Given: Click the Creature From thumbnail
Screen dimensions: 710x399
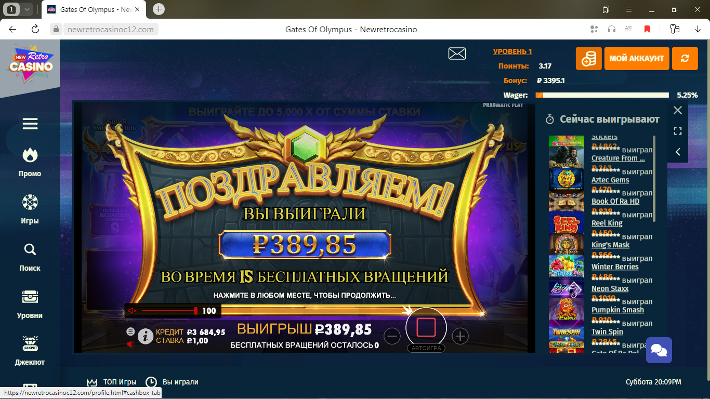Looking at the screenshot, I should (x=566, y=157).
